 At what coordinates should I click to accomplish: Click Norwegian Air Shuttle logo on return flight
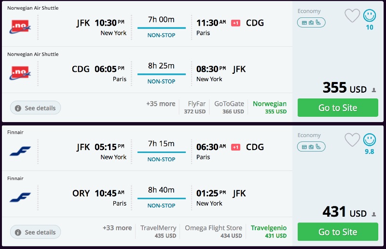20,73
